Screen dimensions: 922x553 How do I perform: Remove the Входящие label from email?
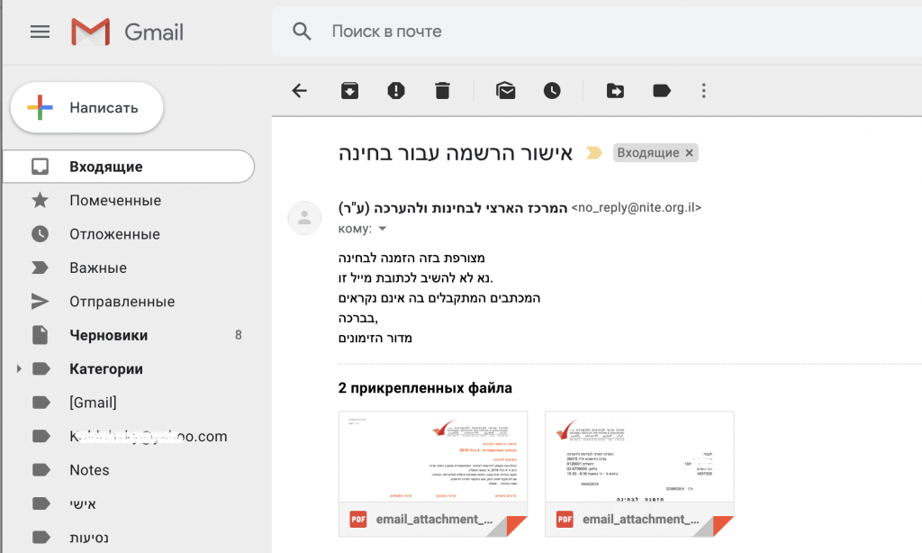coord(690,153)
